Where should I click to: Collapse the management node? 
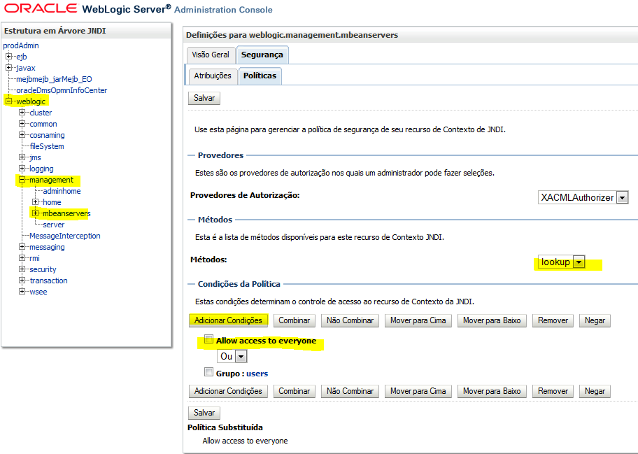coord(22,179)
